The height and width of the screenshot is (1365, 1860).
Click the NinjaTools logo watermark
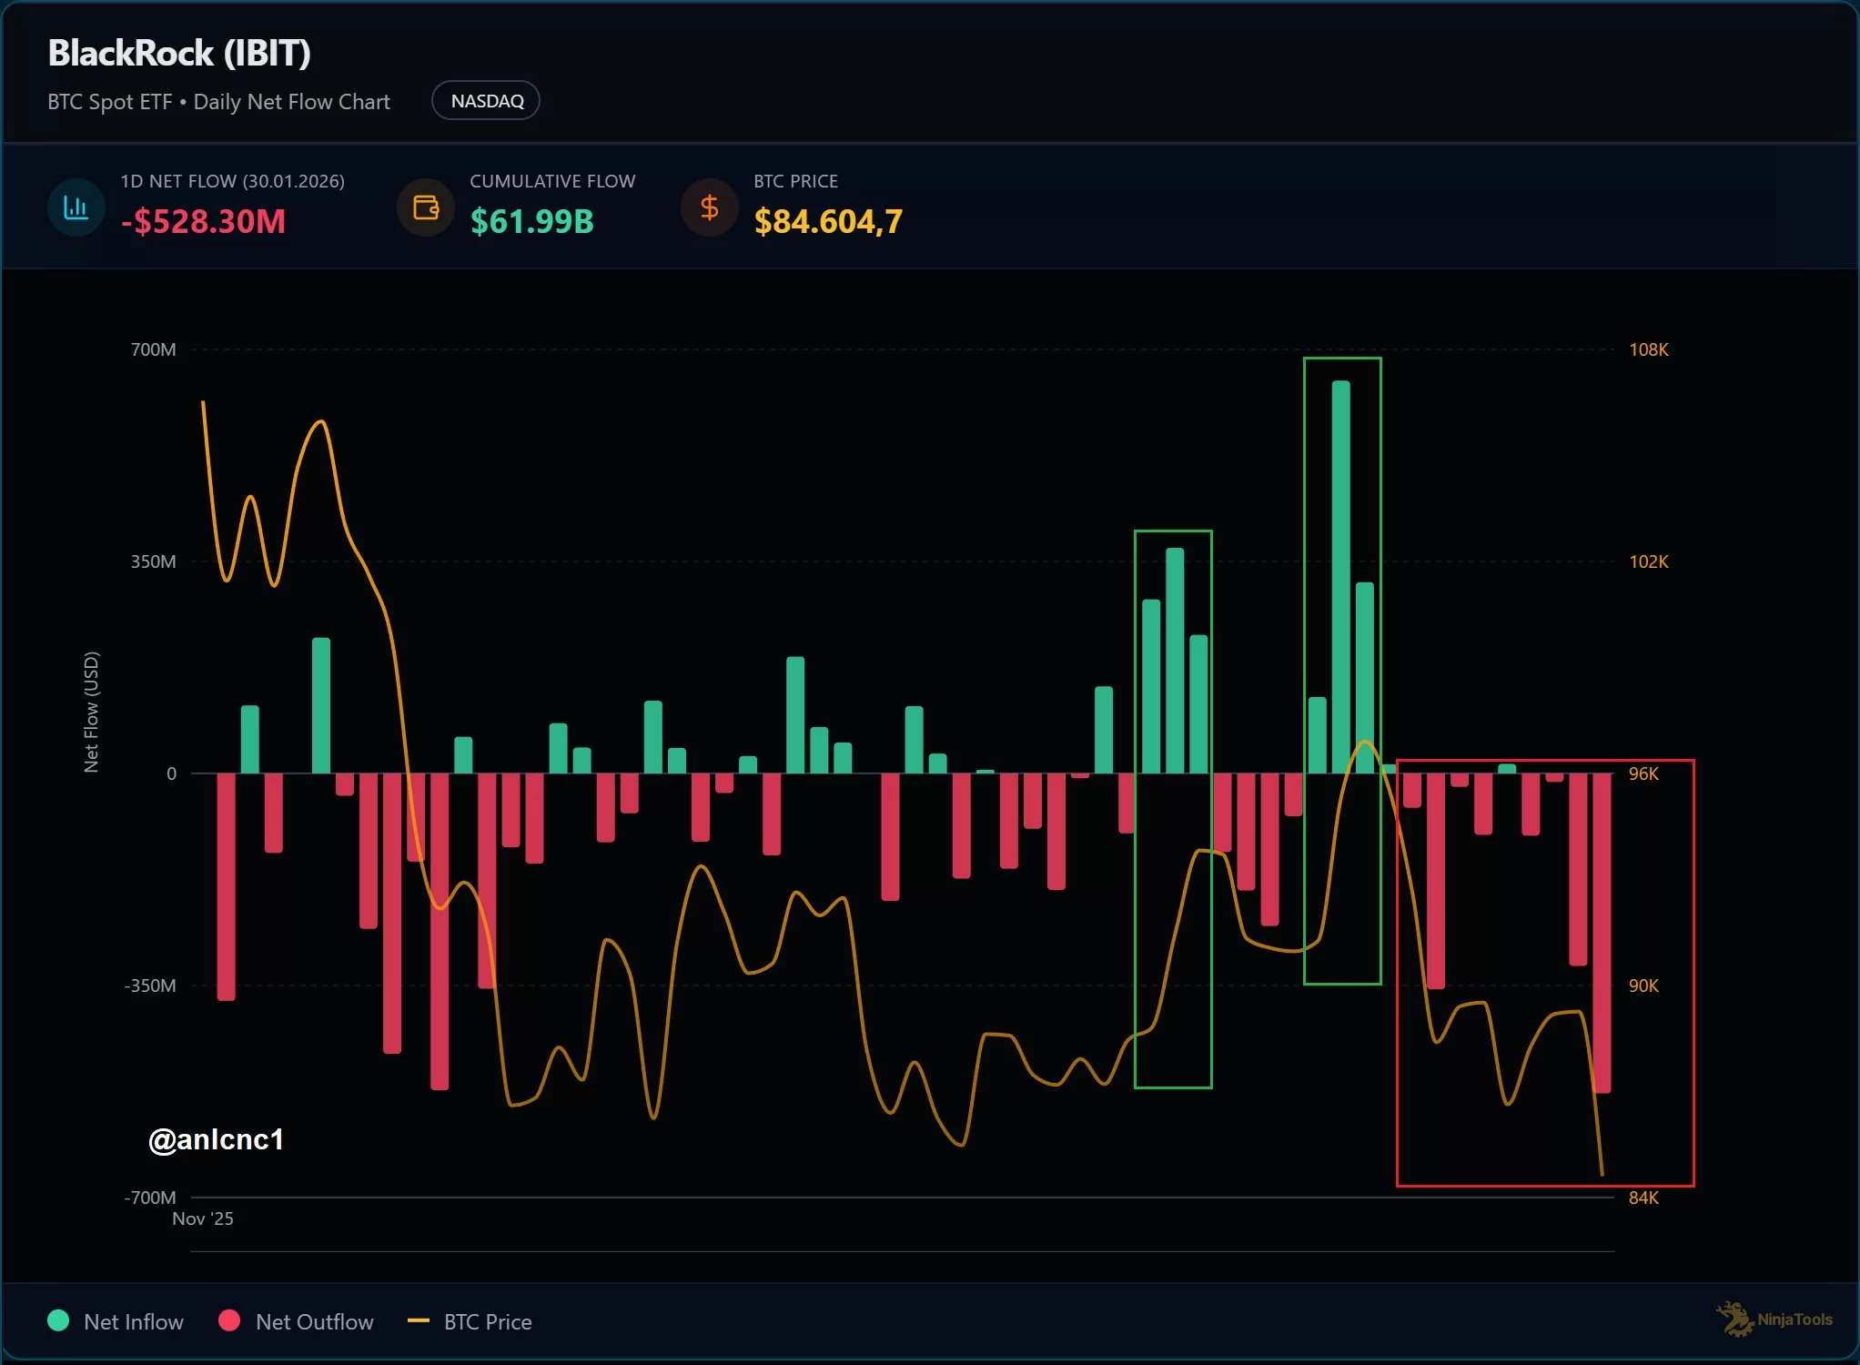1774,1319
